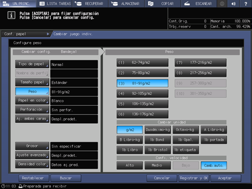Choose the Duodécimo-kg unit
The image size is (252, 189).
158,130
